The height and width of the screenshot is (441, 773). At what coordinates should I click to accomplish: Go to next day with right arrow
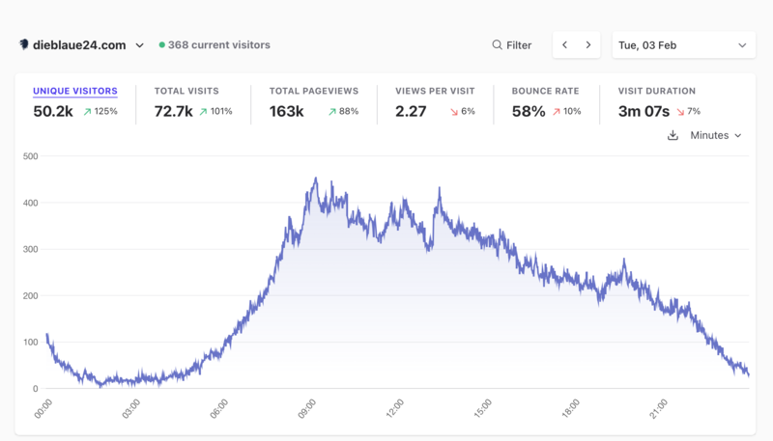[x=588, y=45]
